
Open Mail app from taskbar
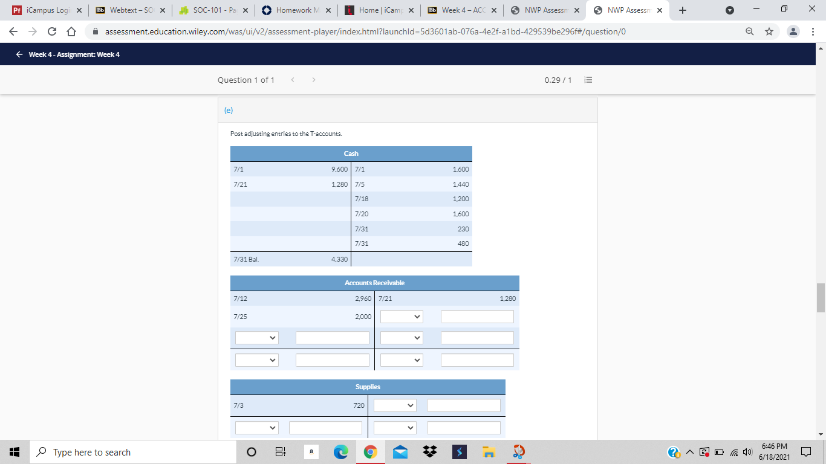coord(400,453)
